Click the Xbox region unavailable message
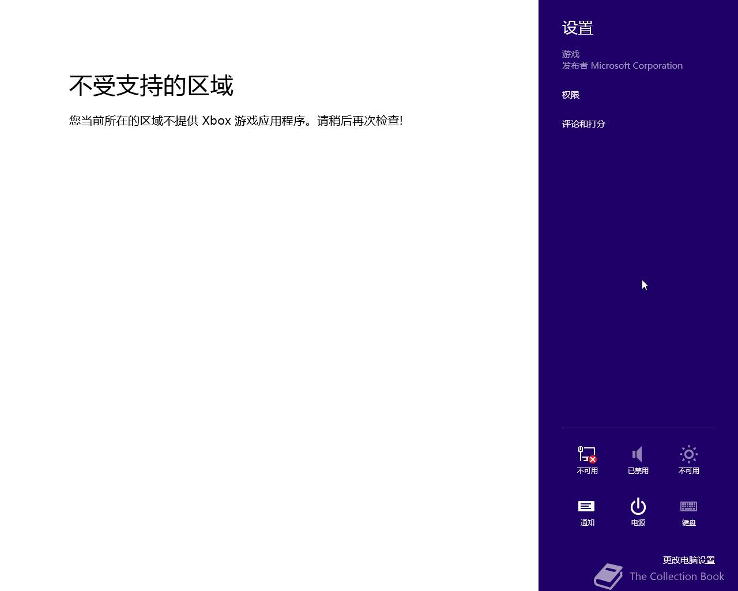738x591 pixels. click(x=236, y=120)
